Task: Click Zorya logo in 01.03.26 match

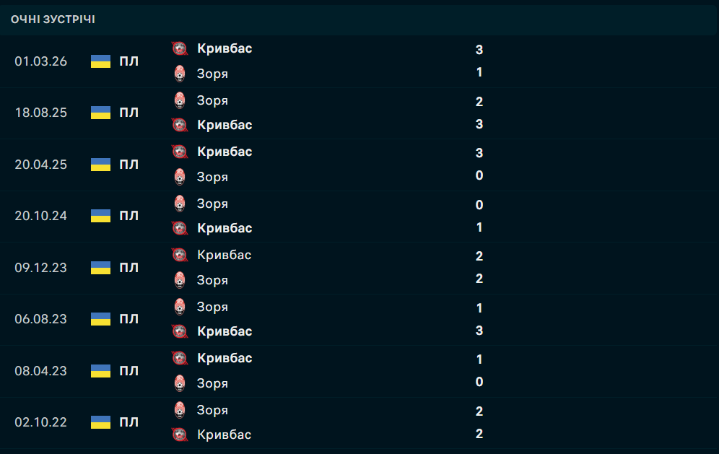Action: (x=180, y=74)
